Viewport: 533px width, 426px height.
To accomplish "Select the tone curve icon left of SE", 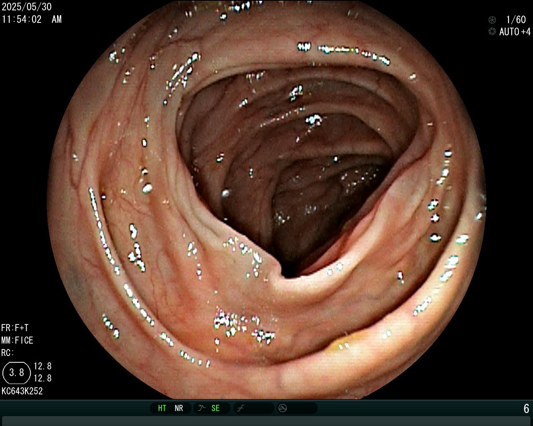I will pyautogui.click(x=202, y=408).
